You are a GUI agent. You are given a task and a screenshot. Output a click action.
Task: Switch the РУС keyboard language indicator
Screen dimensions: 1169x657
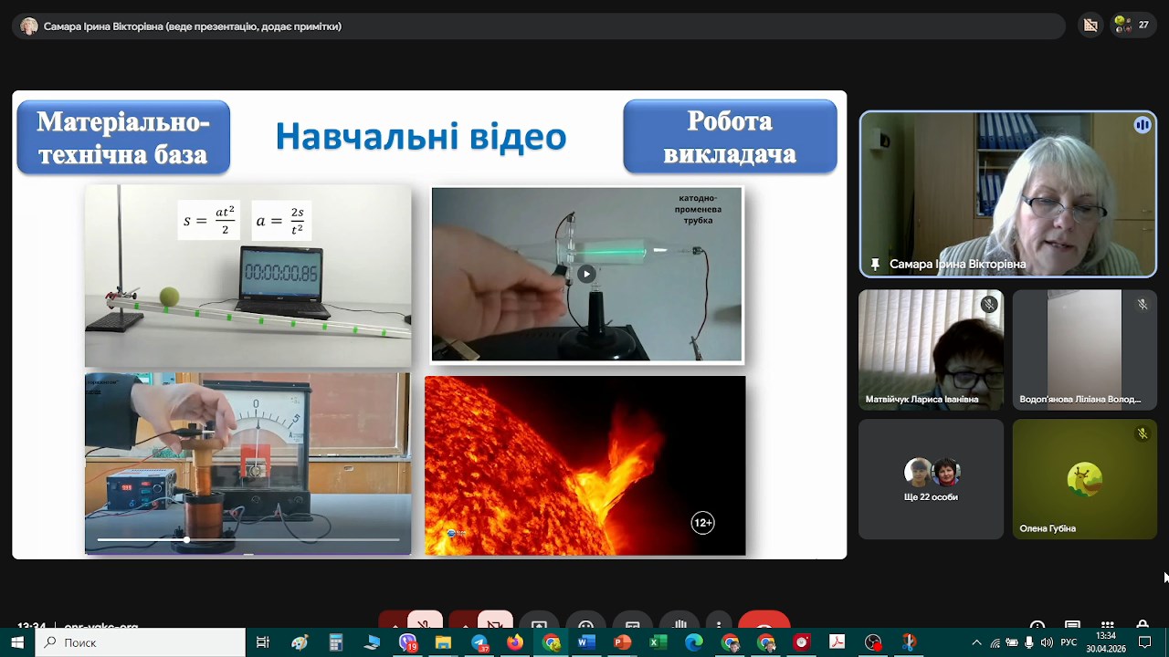point(1069,642)
